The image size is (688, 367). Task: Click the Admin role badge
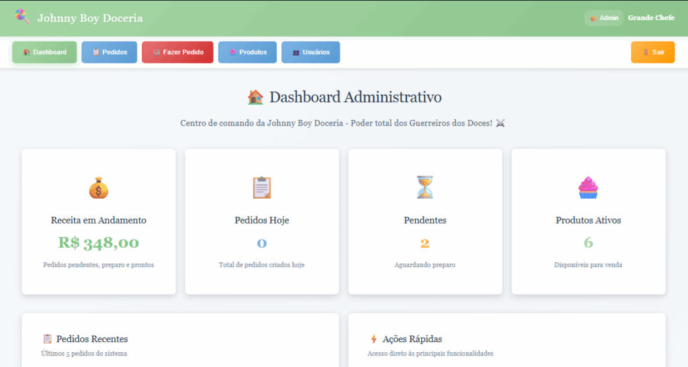click(604, 18)
